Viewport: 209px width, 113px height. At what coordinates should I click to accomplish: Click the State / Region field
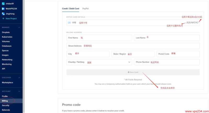coord(133,54)
